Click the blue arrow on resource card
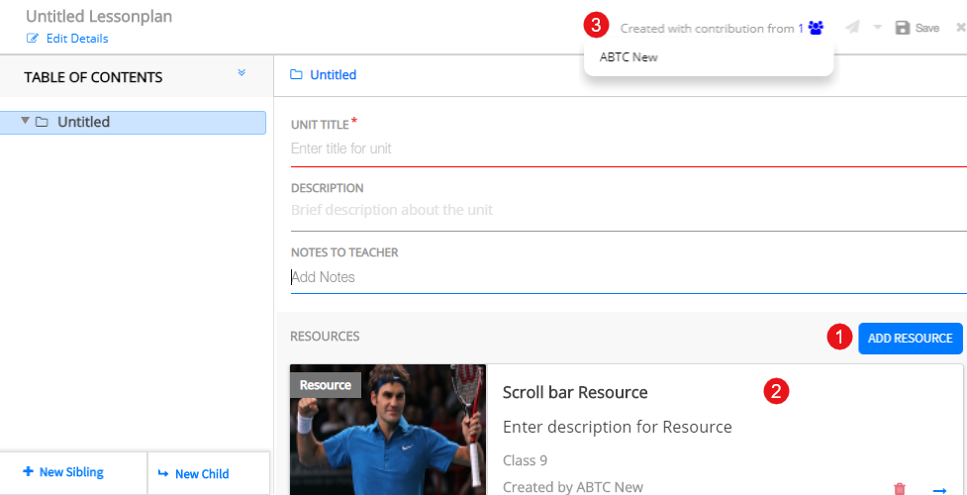This screenshot has width=967, height=495. (939, 488)
